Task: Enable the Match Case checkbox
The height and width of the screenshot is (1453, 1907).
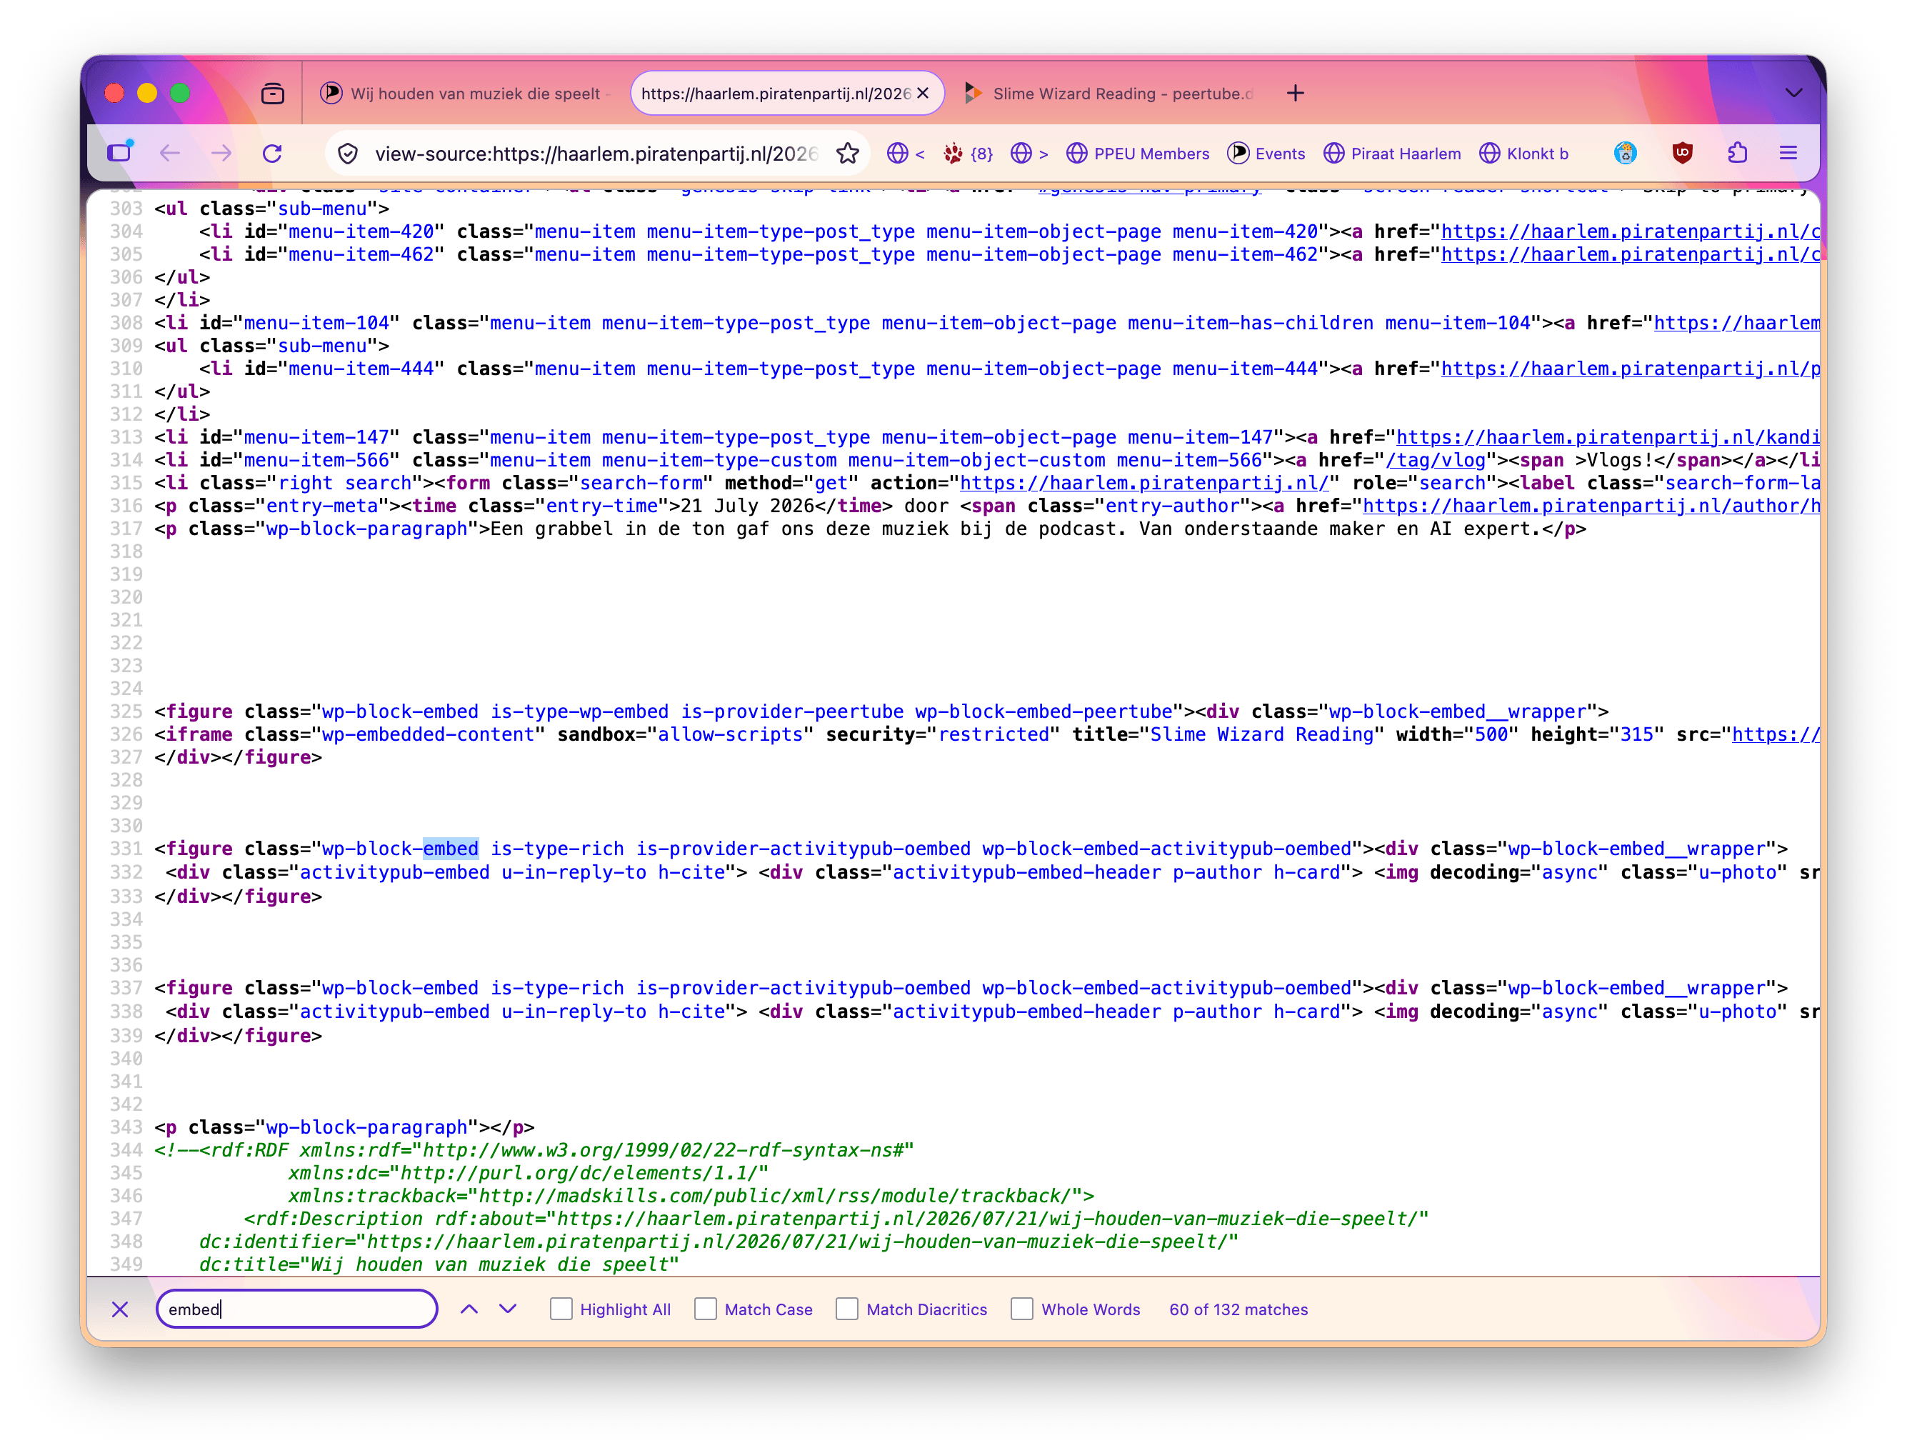Action: tap(706, 1309)
